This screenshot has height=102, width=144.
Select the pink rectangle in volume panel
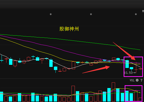point(134,93)
